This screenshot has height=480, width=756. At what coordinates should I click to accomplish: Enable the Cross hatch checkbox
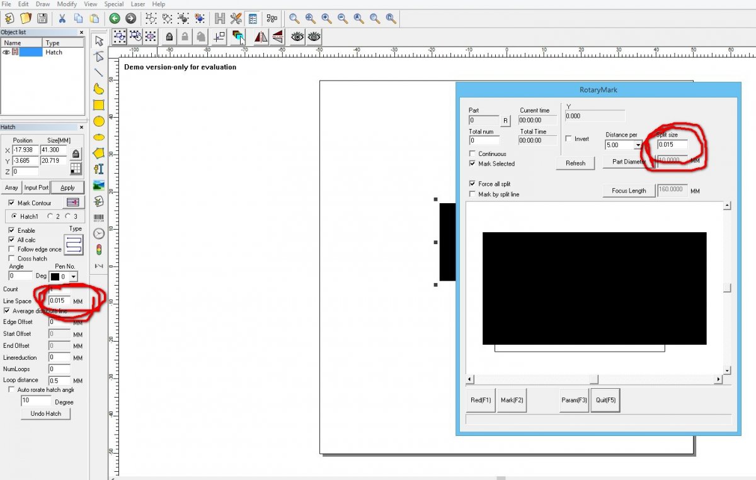pos(12,259)
